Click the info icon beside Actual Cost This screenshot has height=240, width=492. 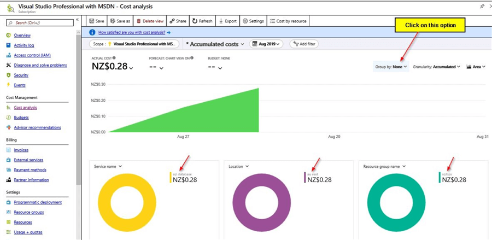114,58
